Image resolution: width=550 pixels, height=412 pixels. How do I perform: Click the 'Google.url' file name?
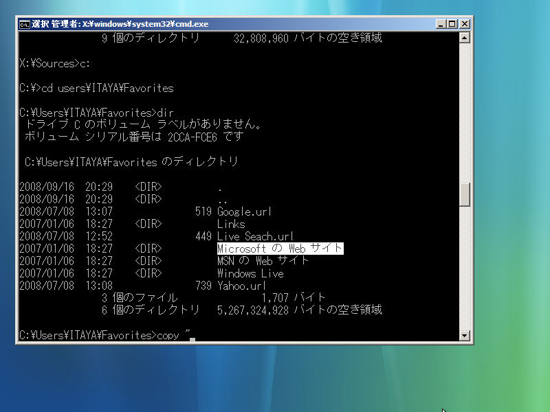coord(244,211)
